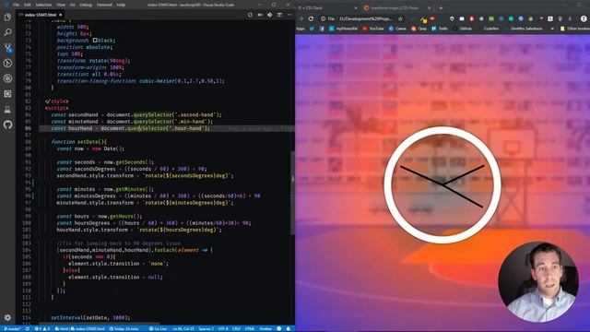Click line and column indicator in status bar
The image size is (590, 332).
(x=184, y=328)
